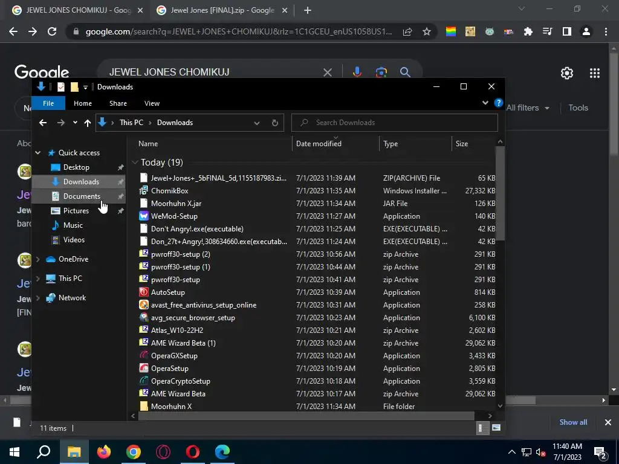Open recent locations dropdown arrow
Viewport: 619px width, 464px height.
(x=75, y=123)
